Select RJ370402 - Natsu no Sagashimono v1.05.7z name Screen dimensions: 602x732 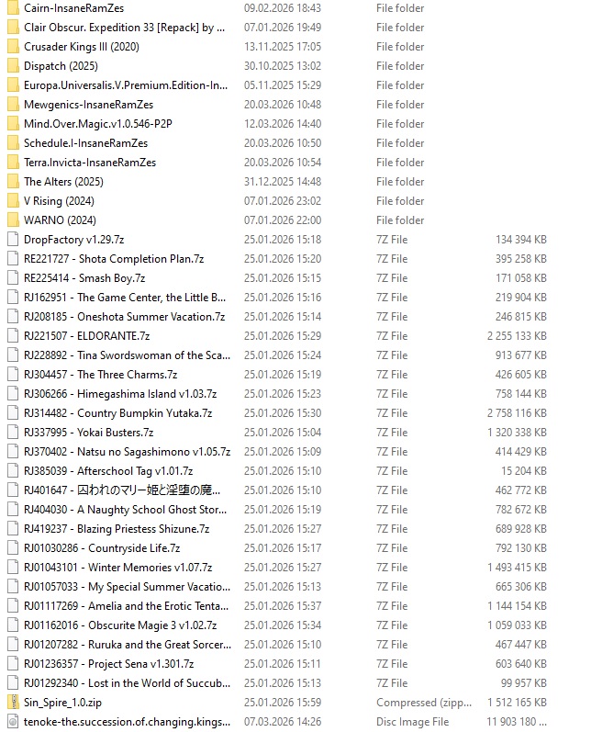(128, 452)
